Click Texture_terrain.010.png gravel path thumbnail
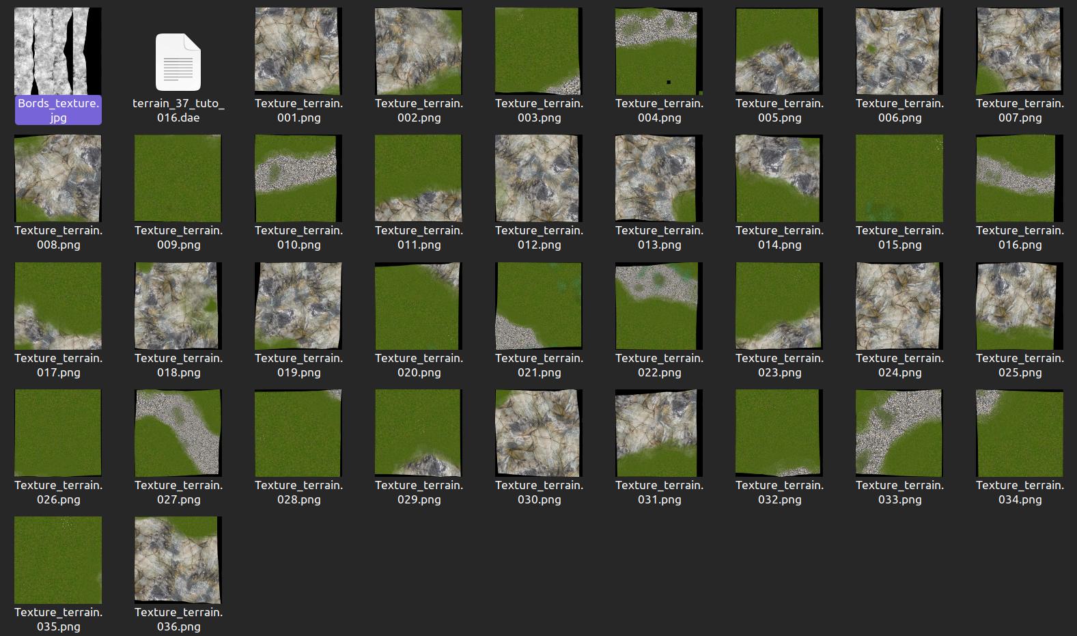This screenshot has height=636, width=1077. [x=298, y=178]
